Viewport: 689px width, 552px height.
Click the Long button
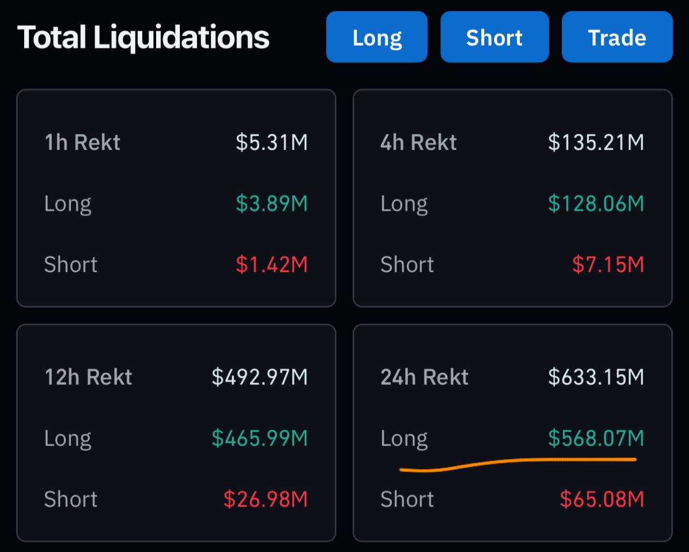click(377, 38)
